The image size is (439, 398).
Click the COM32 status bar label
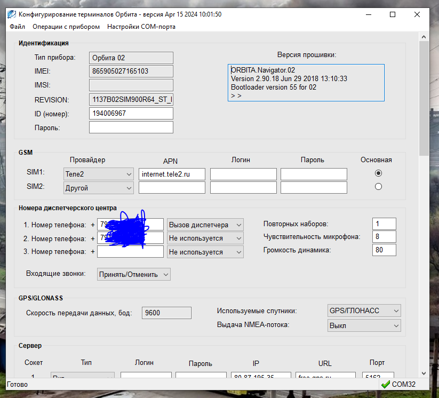(x=403, y=384)
